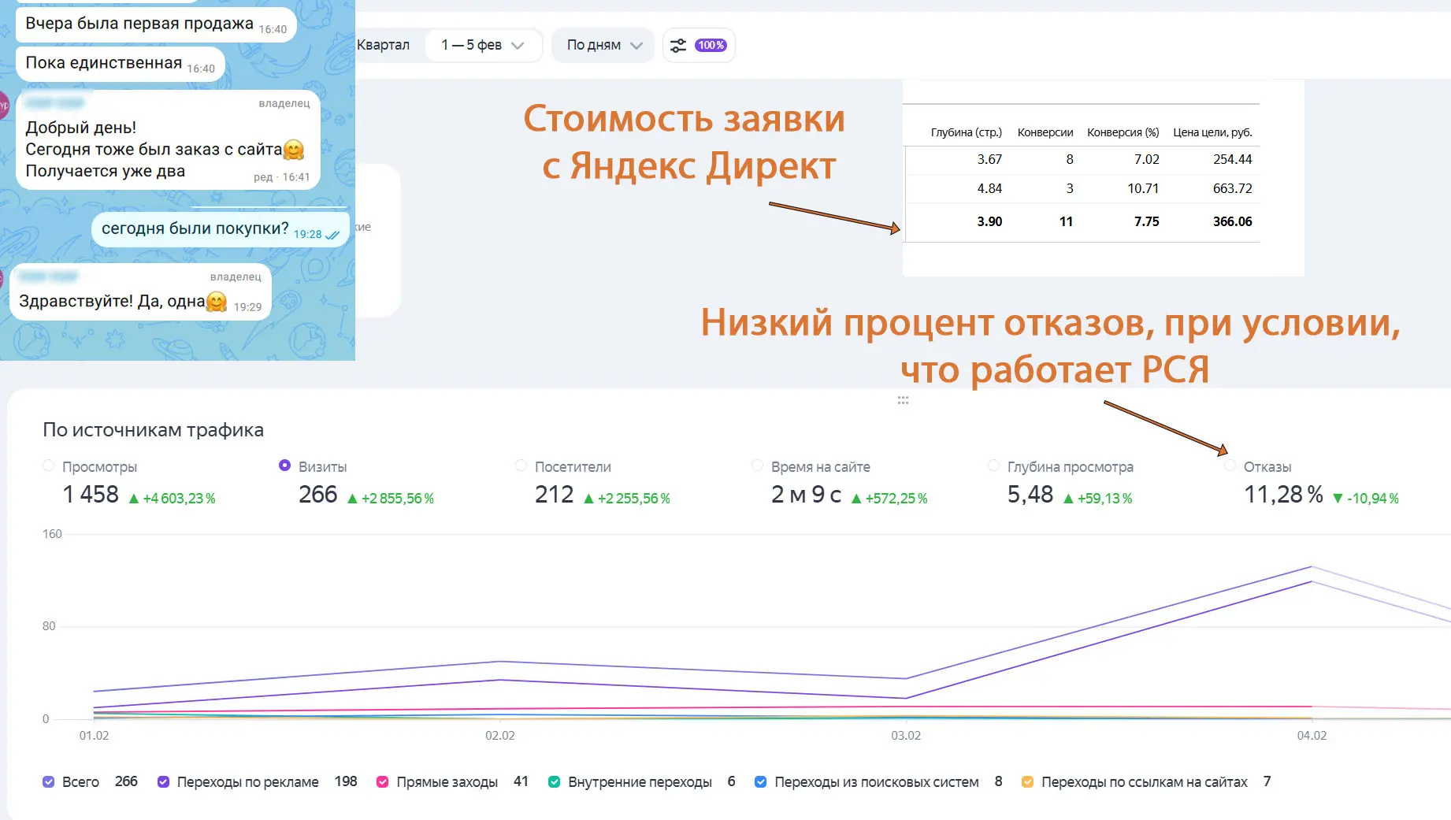The image size is (1451, 820).
Task: Select the Время на сайте radio button
Action: (x=757, y=466)
